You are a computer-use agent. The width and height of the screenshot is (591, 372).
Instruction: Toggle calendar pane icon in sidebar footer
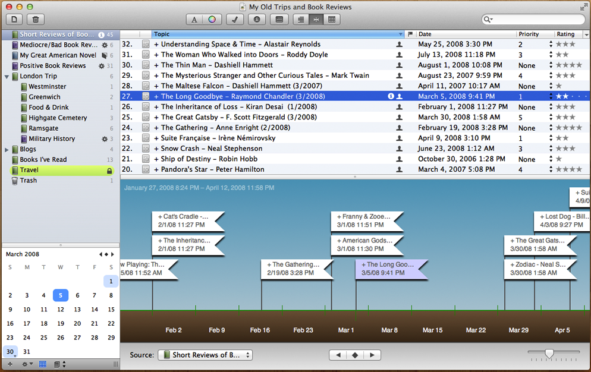[43, 364]
